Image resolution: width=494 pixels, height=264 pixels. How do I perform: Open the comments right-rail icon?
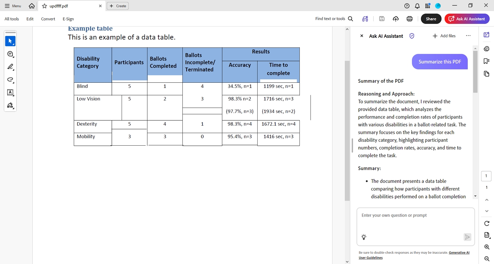(x=486, y=49)
